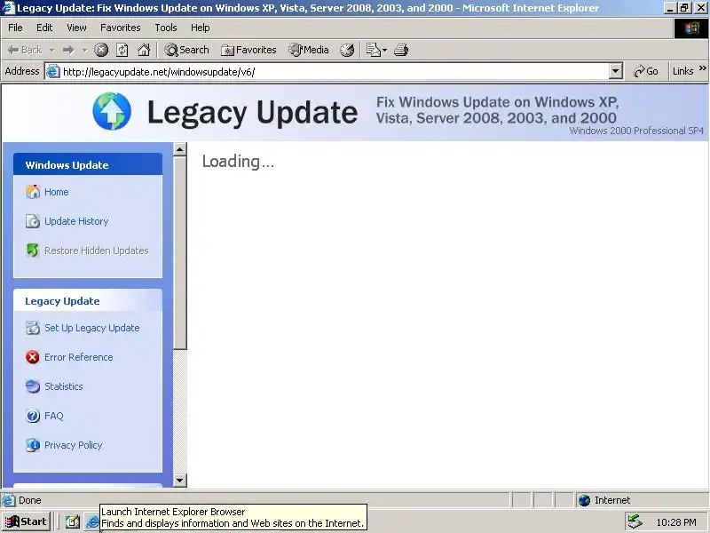Click the Print toolbar icon
The image size is (710, 533).
pyautogui.click(x=401, y=50)
